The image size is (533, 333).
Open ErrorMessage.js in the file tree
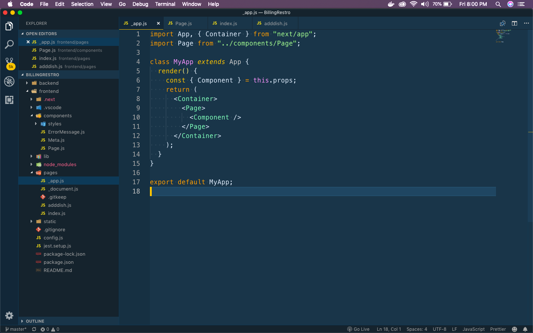69,132
